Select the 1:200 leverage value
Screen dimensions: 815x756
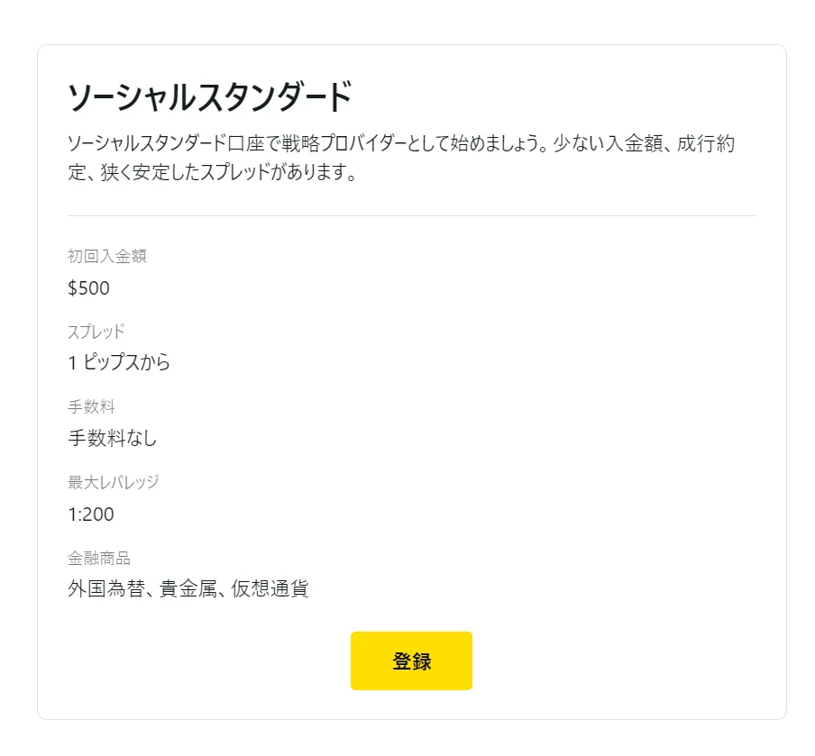(x=90, y=515)
